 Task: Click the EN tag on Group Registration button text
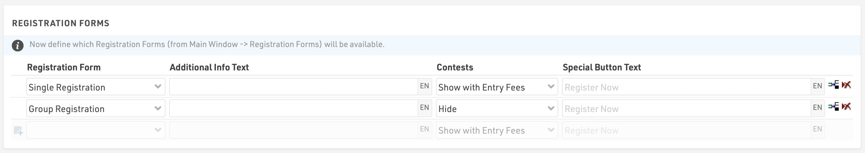coord(817,108)
